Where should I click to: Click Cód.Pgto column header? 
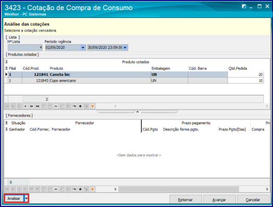(152, 130)
